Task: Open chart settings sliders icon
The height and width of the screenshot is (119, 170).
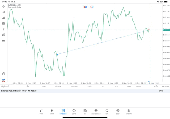Action: coord(4,23)
